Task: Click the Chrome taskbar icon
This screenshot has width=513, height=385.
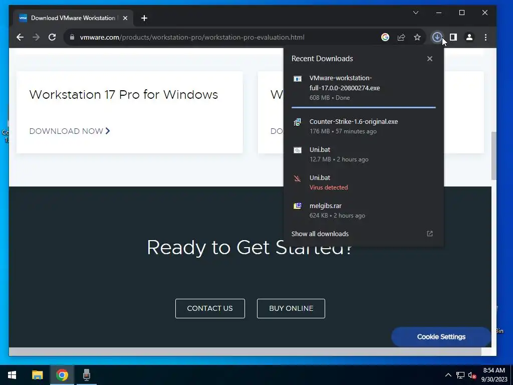Action: (x=62, y=375)
